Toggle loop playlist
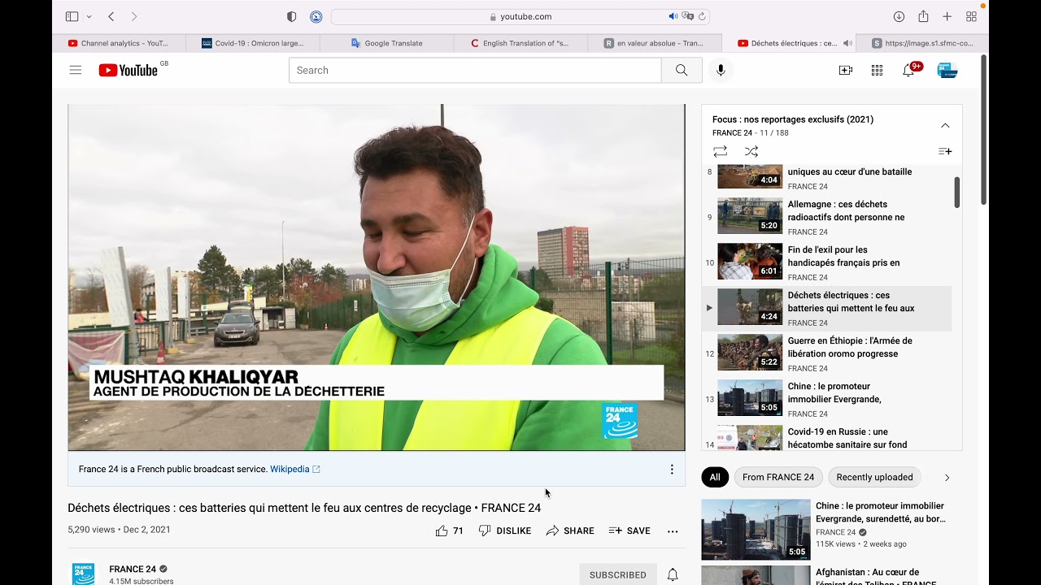Image resolution: width=1041 pixels, height=585 pixels. coord(720,151)
